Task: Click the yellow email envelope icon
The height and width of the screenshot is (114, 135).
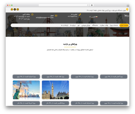Action: (56, 16)
